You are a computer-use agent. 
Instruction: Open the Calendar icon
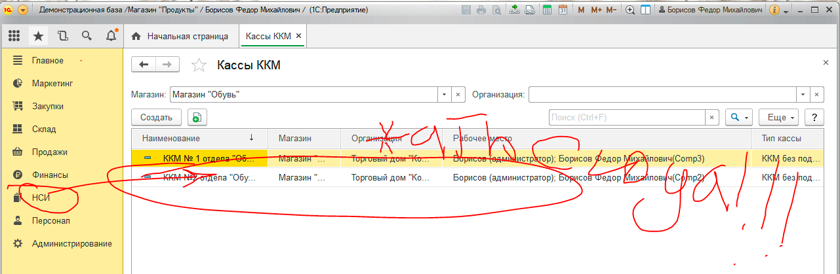coord(562,10)
